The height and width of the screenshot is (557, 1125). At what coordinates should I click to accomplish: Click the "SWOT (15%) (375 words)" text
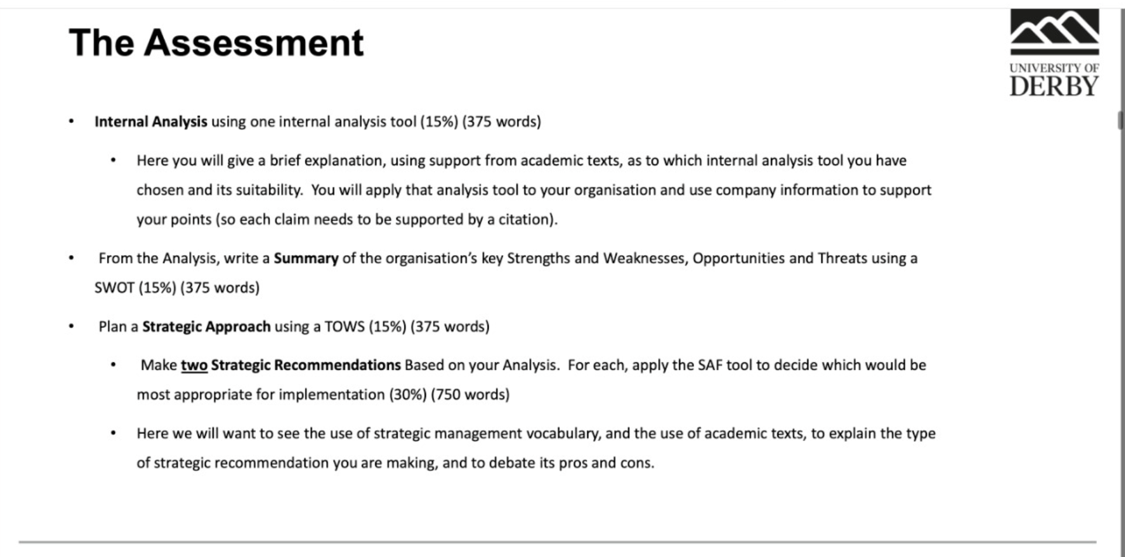click(177, 288)
